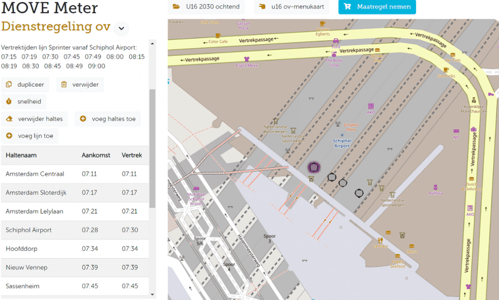Click the shopping cart icon on Maatregel nemen

pyautogui.click(x=347, y=7)
